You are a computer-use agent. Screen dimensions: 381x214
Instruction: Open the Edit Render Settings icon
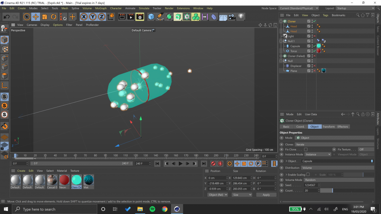tap(140, 16)
